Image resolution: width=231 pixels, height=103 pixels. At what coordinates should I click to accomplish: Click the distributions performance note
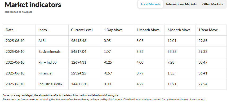(104, 100)
